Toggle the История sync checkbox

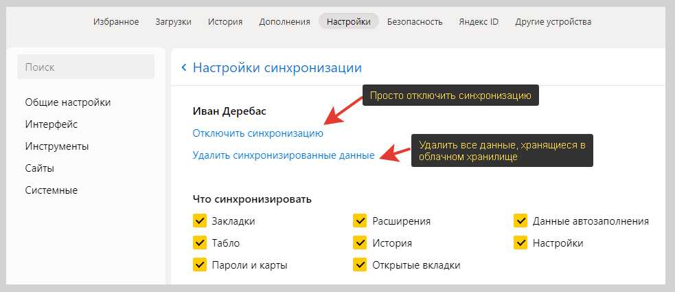(360, 243)
